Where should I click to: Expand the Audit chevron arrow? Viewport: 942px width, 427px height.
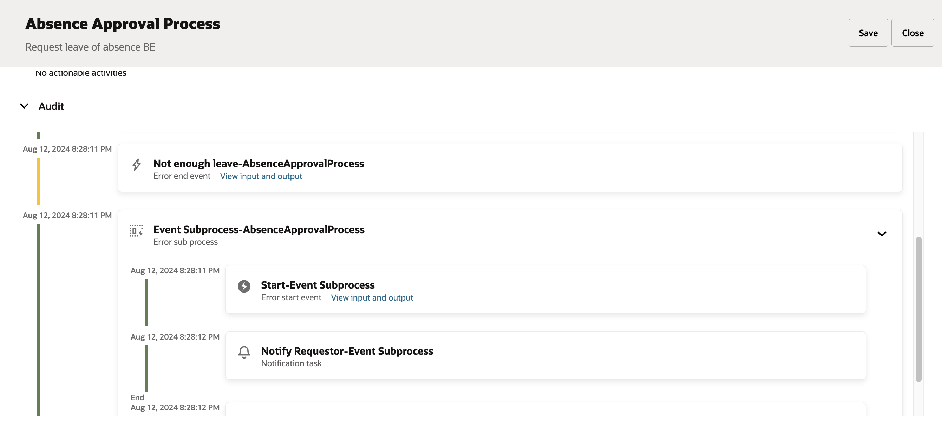coord(24,106)
